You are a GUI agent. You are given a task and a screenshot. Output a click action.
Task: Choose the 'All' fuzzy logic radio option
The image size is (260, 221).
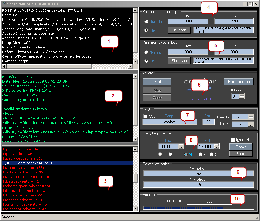186,154
